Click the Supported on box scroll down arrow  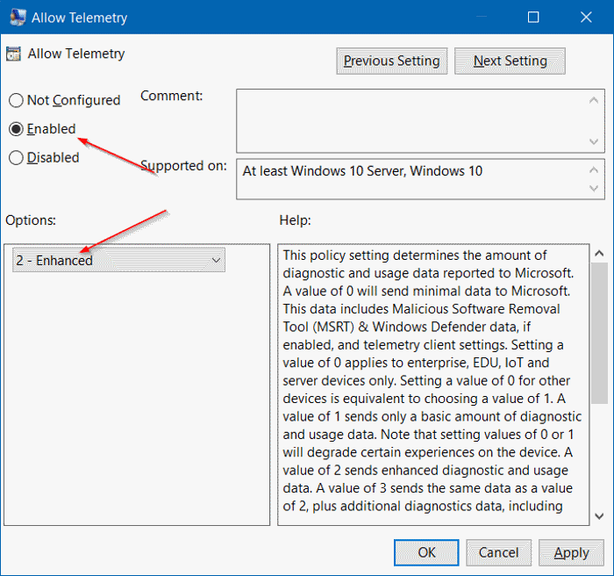(594, 189)
